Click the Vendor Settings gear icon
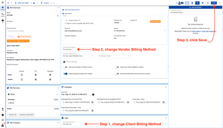This screenshot has height=128, width=223. tap(64, 62)
